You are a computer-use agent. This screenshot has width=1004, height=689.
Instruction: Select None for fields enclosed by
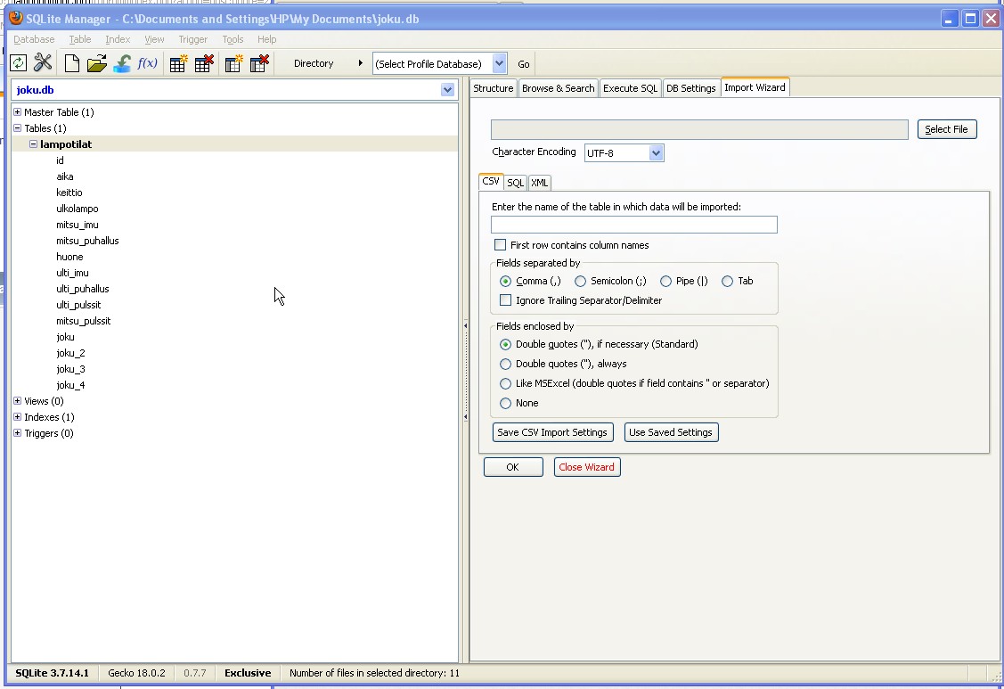tap(505, 403)
